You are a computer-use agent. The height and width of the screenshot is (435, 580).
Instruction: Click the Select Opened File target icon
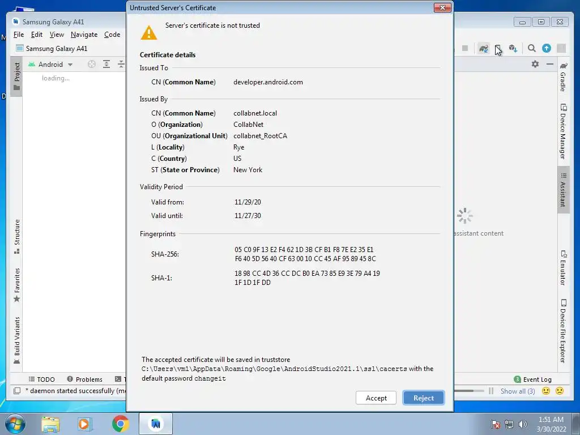[x=91, y=65]
